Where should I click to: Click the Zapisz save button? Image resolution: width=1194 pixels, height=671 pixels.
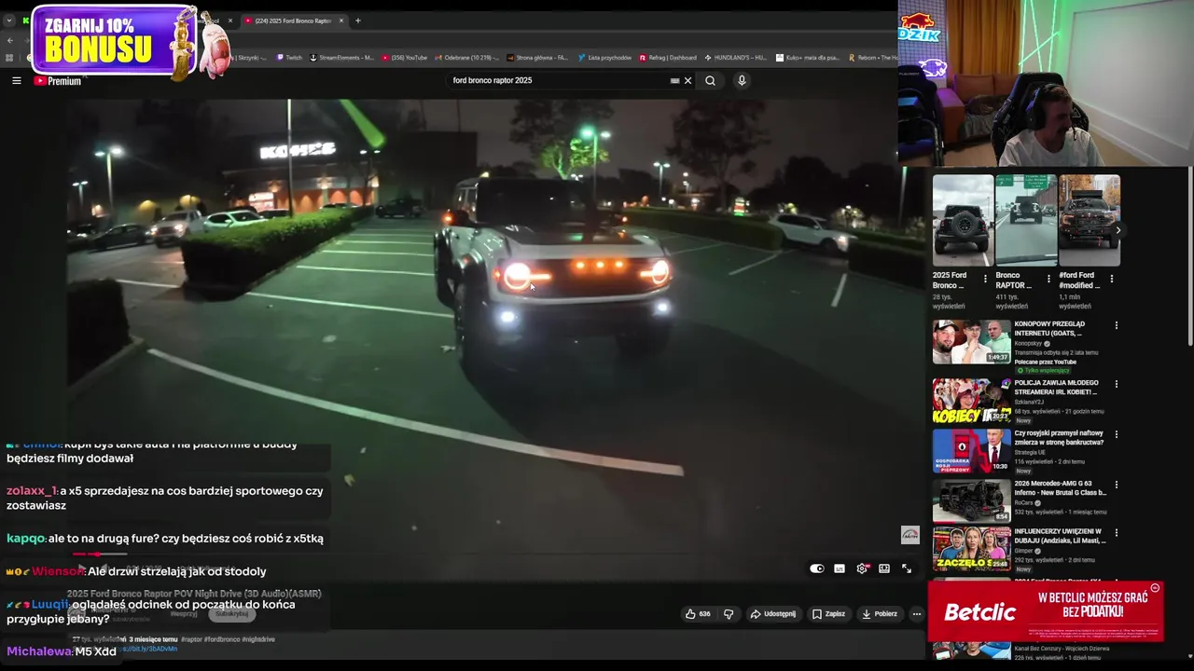[828, 614]
